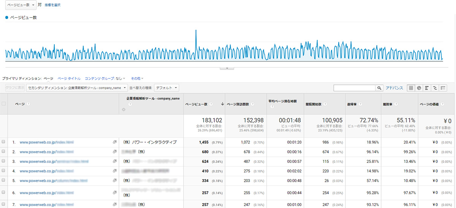Image resolution: width=456 pixels, height=208 pixels.
Task: Click the help icon under company_name column header
Action: 130,104
